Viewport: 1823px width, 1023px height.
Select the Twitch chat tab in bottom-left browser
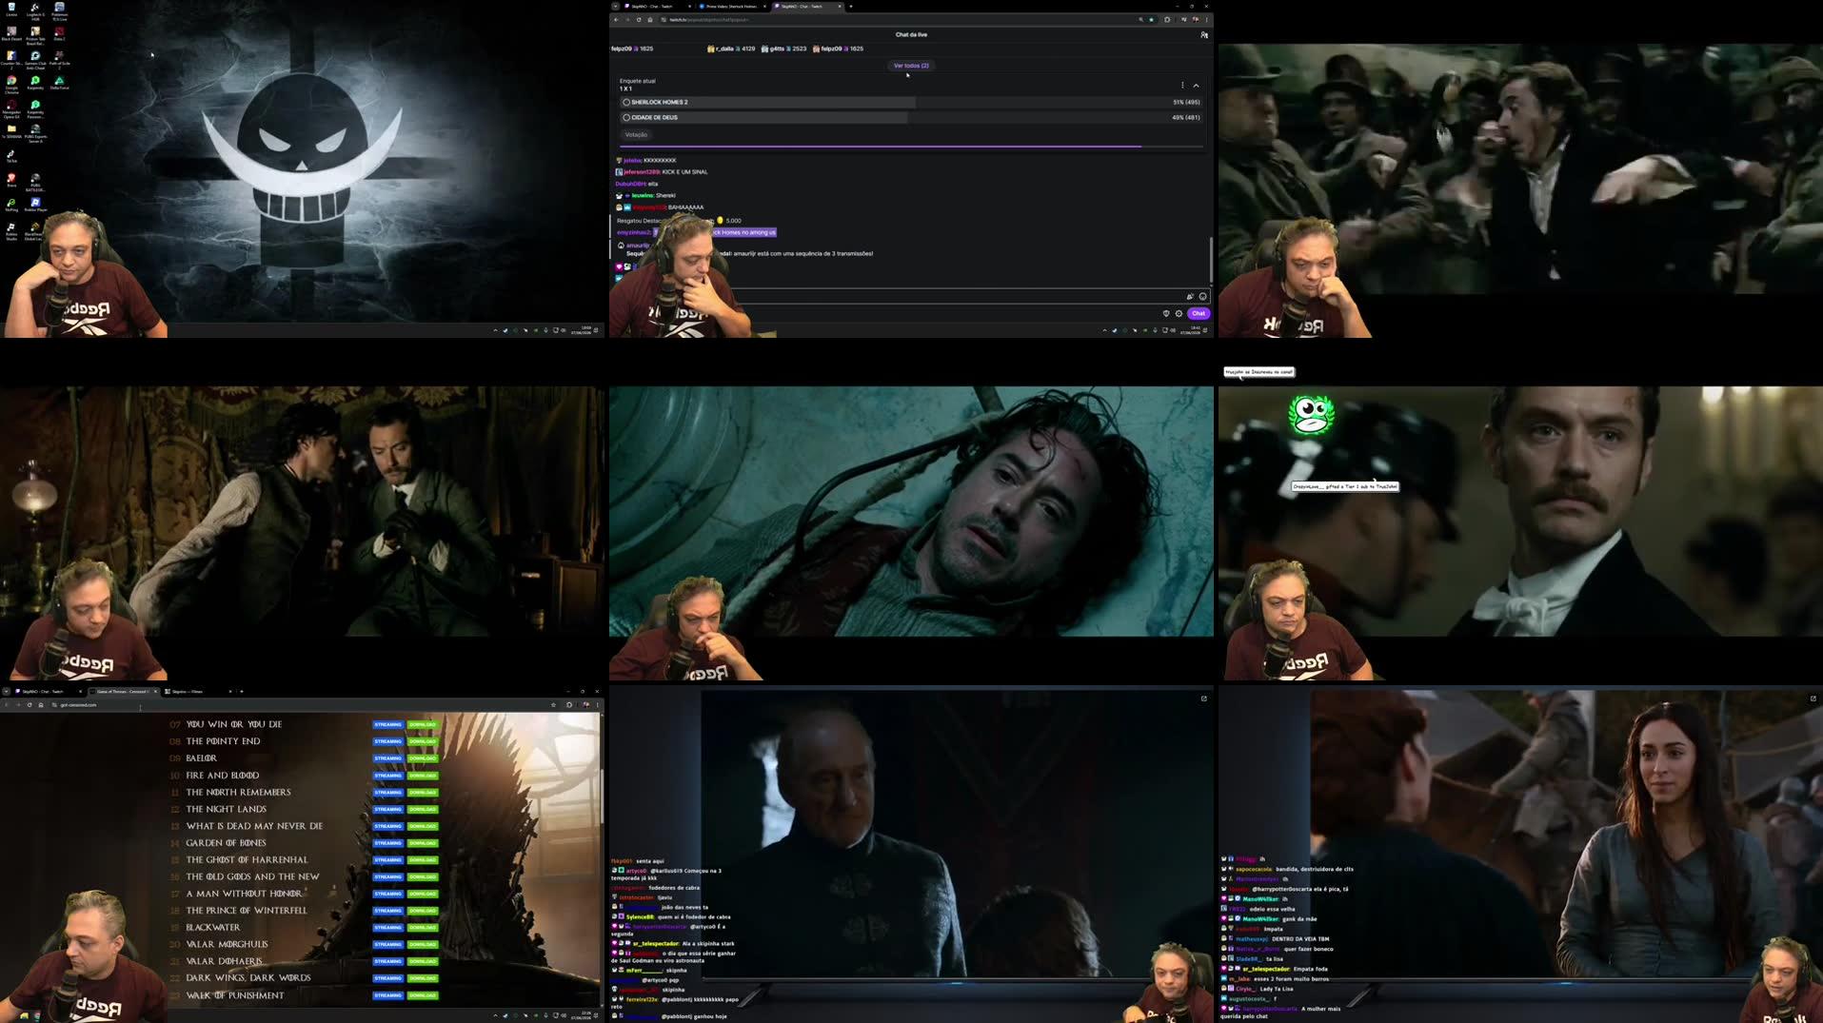click(48, 692)
